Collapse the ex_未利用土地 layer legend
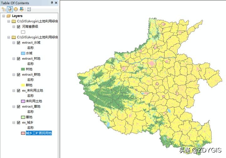 [14, 91]
